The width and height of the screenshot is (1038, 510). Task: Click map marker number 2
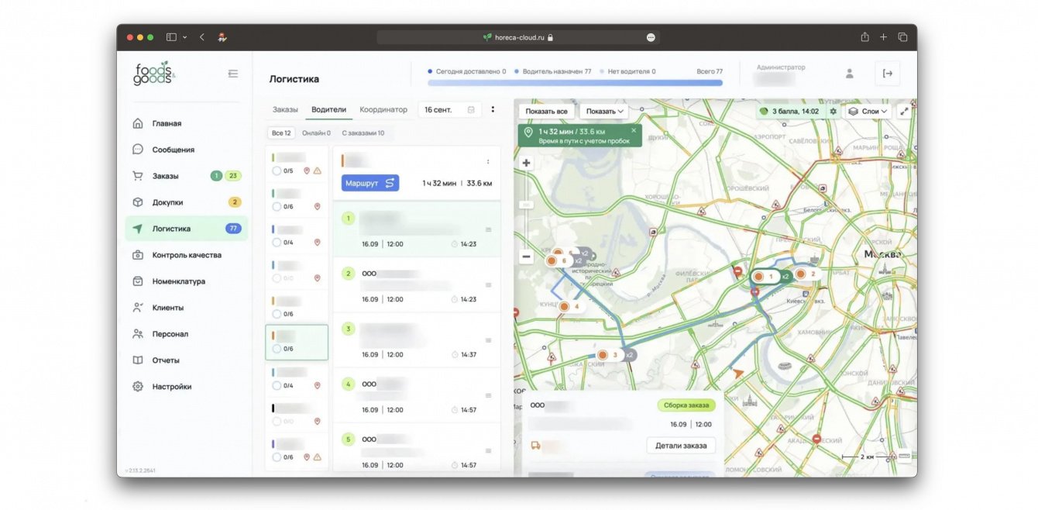(806, 274)
